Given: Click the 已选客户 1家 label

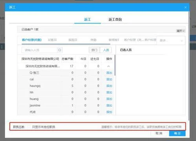Looking at the screenshot, I should (30, 29).
